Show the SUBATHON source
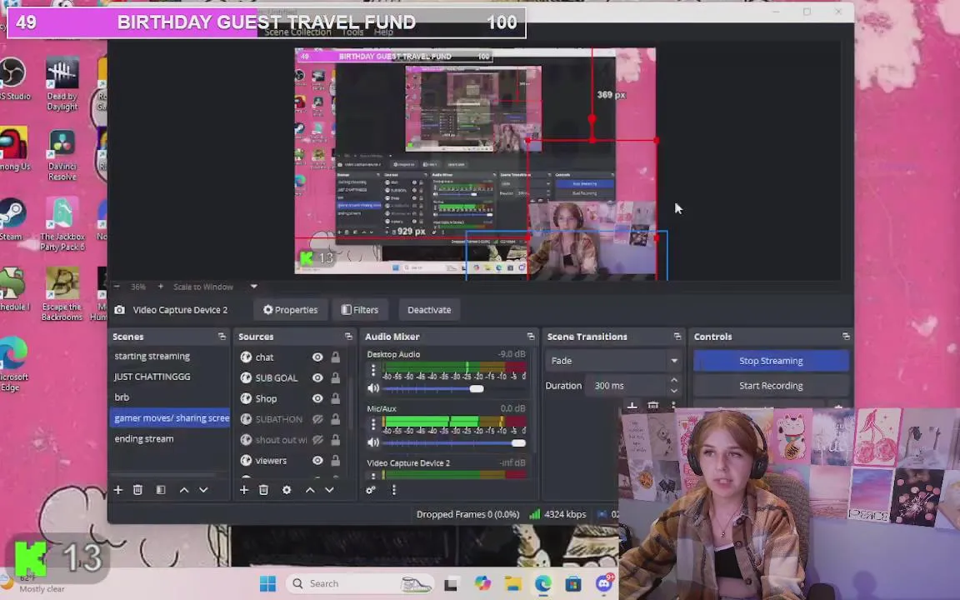This screenshot has width=960, height=600. click(317, 419)
